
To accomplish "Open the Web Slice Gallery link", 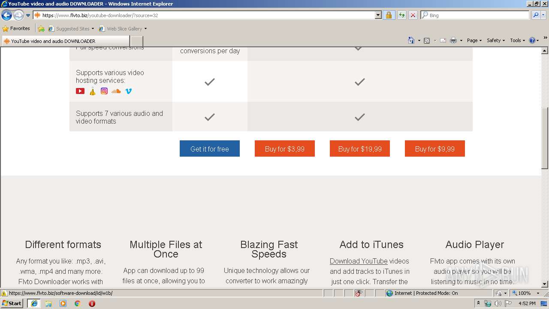I will tap(123, 29).
